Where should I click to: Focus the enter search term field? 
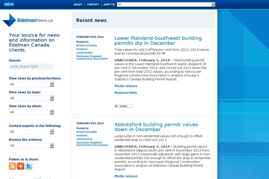[31, 67]
